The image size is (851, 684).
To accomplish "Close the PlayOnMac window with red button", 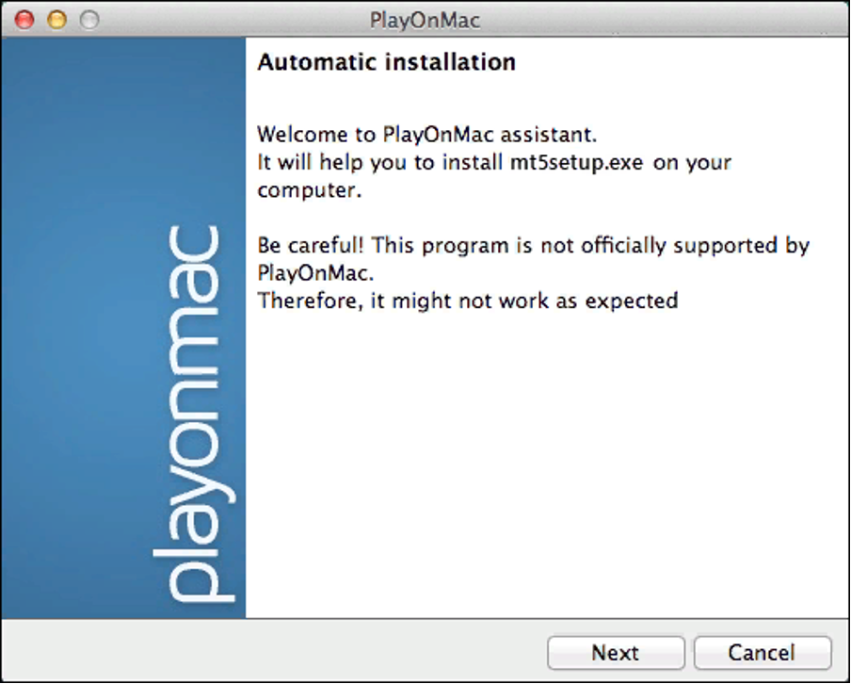I will [25, 19].
